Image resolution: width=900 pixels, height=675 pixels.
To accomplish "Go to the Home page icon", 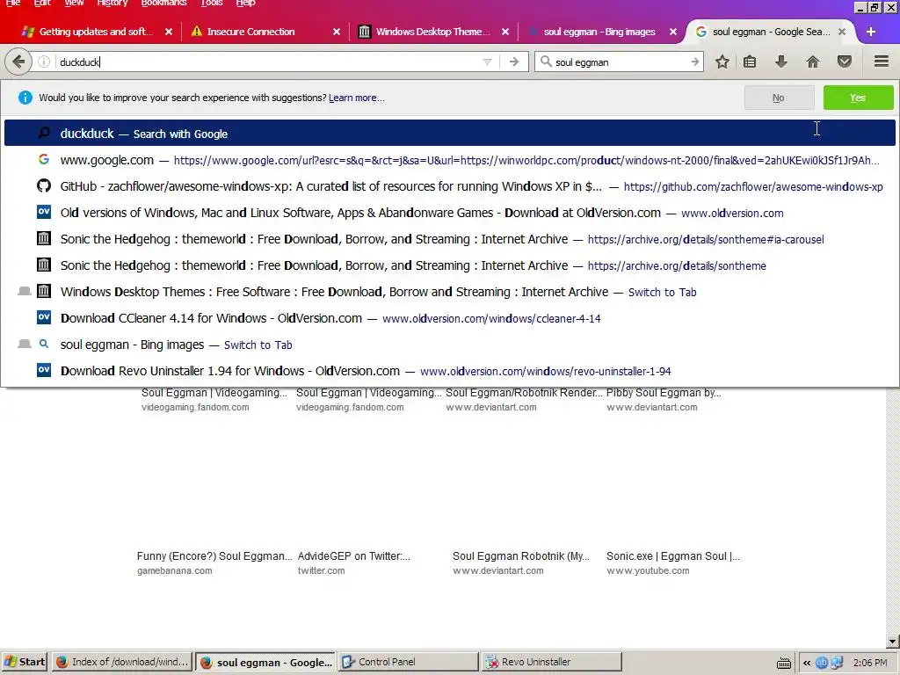I will click(813, 62).
